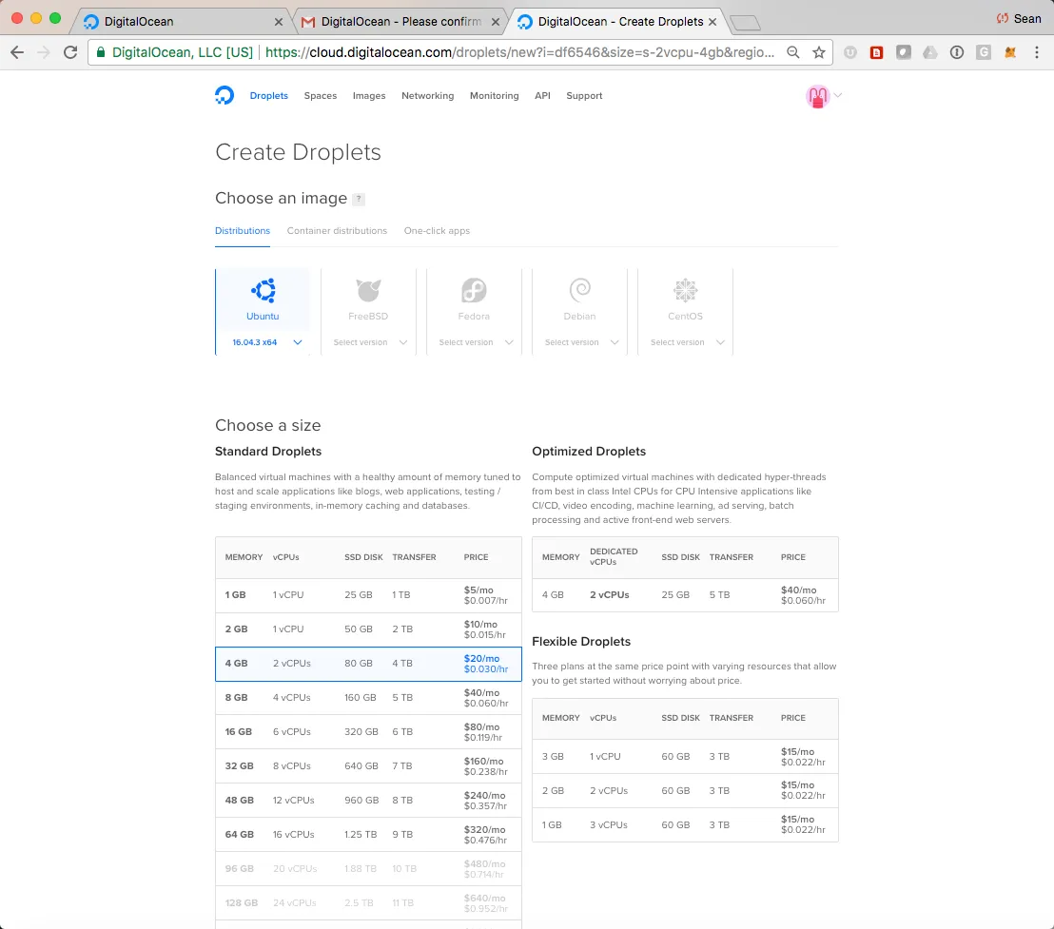Select the 64 GB $320/mo standard droplet

(368, 835)
